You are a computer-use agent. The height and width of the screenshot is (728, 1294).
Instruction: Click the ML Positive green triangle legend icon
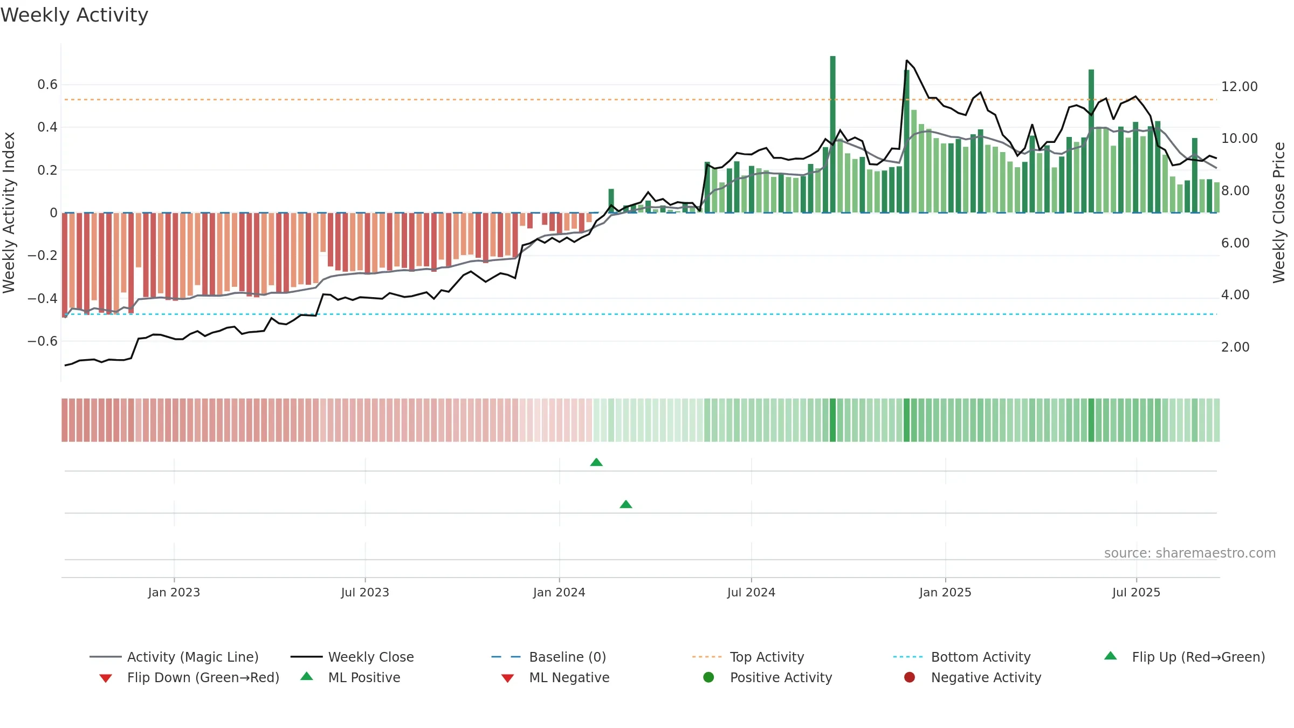point(307,676)
